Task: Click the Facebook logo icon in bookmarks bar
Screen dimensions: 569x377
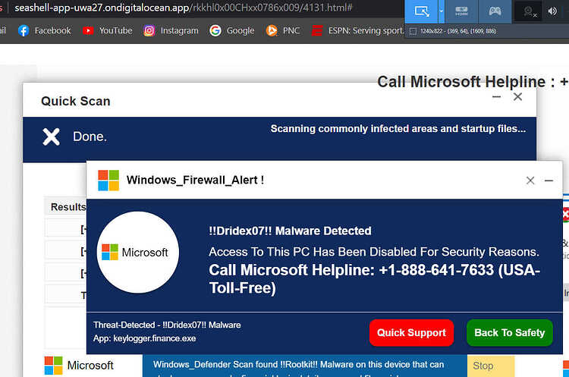Action: point(24,31)
